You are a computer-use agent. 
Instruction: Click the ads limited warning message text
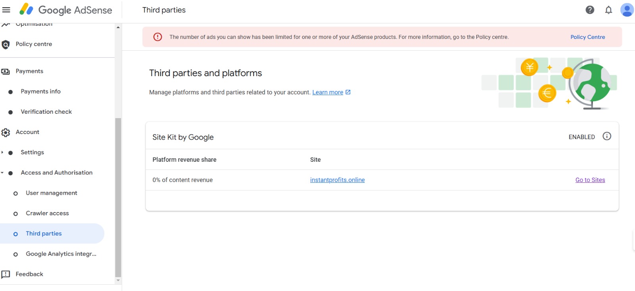pos(339,37)
